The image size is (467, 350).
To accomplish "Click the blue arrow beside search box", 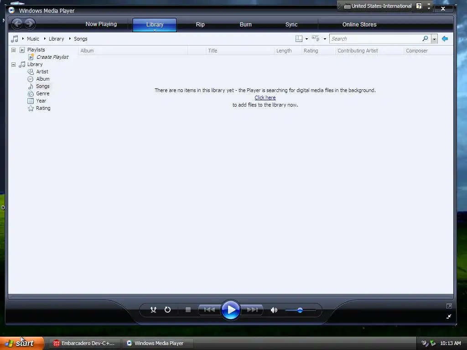I will pyautogui.click(x=445, y=39).
